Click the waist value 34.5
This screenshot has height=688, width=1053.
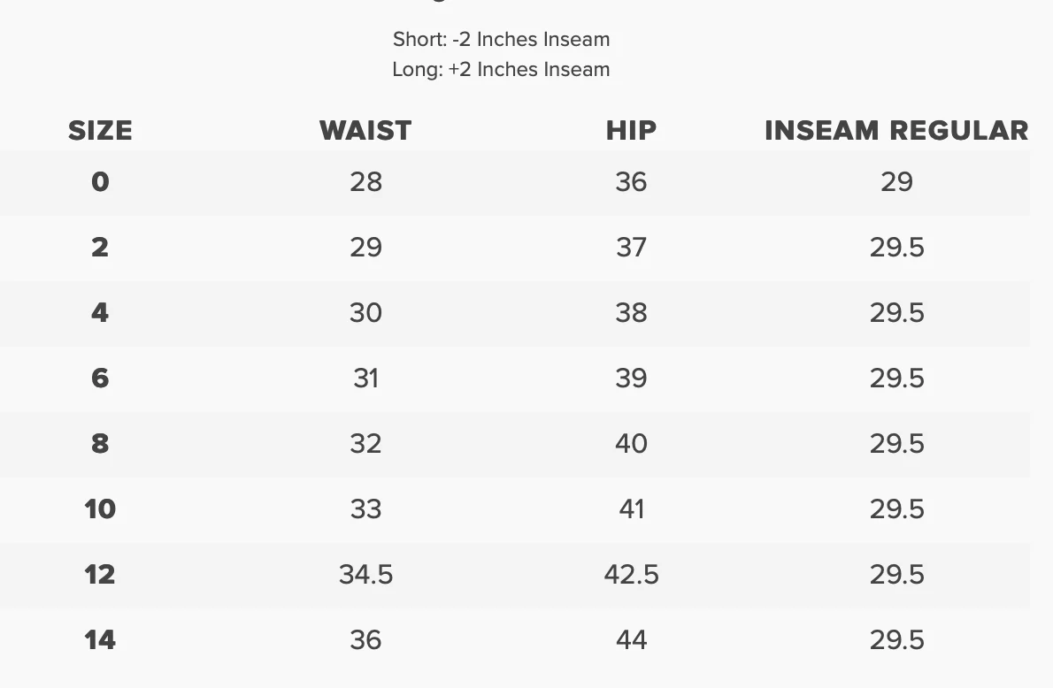(x=365, y=575)
